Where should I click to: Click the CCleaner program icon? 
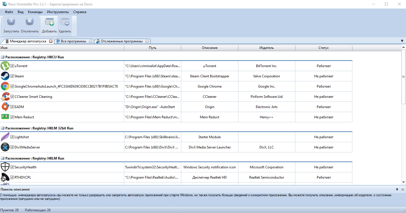pyautogui.click(x=5, y=97)
